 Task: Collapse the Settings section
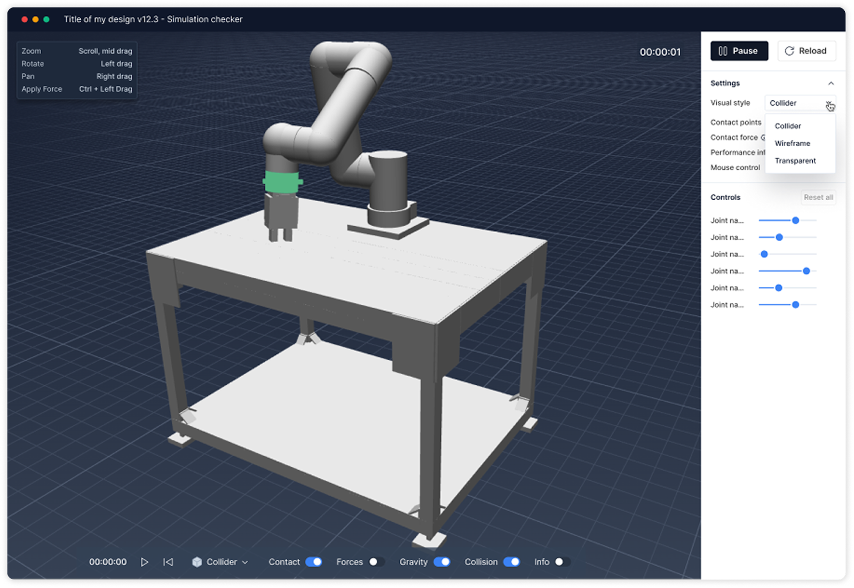pos(831,83)
